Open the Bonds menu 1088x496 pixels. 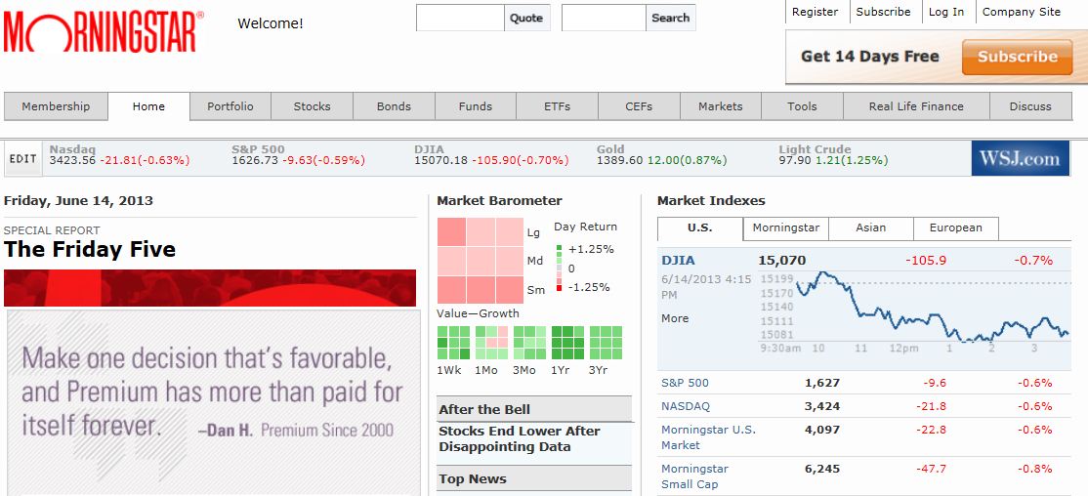395,106
